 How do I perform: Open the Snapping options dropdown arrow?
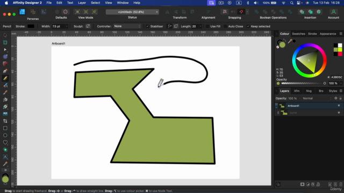[247, 12]
